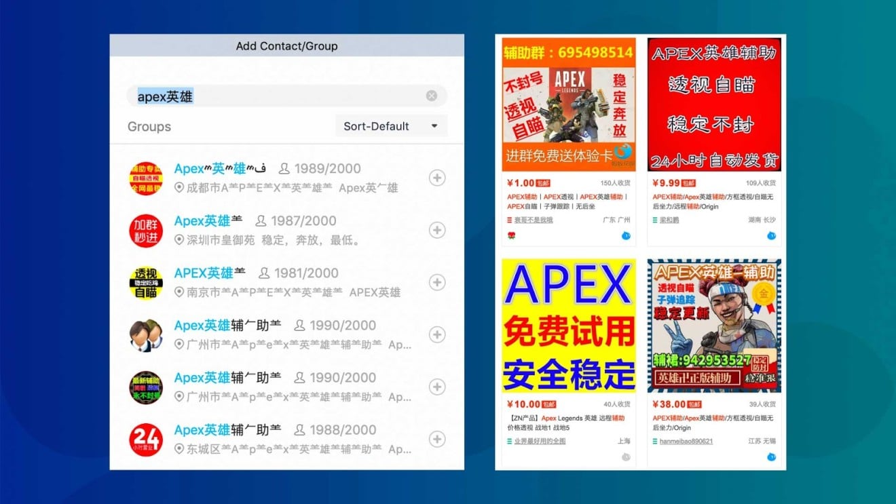
Task: Click the grey offline chat icon of the 上海 seller
Action: [627, 457]
